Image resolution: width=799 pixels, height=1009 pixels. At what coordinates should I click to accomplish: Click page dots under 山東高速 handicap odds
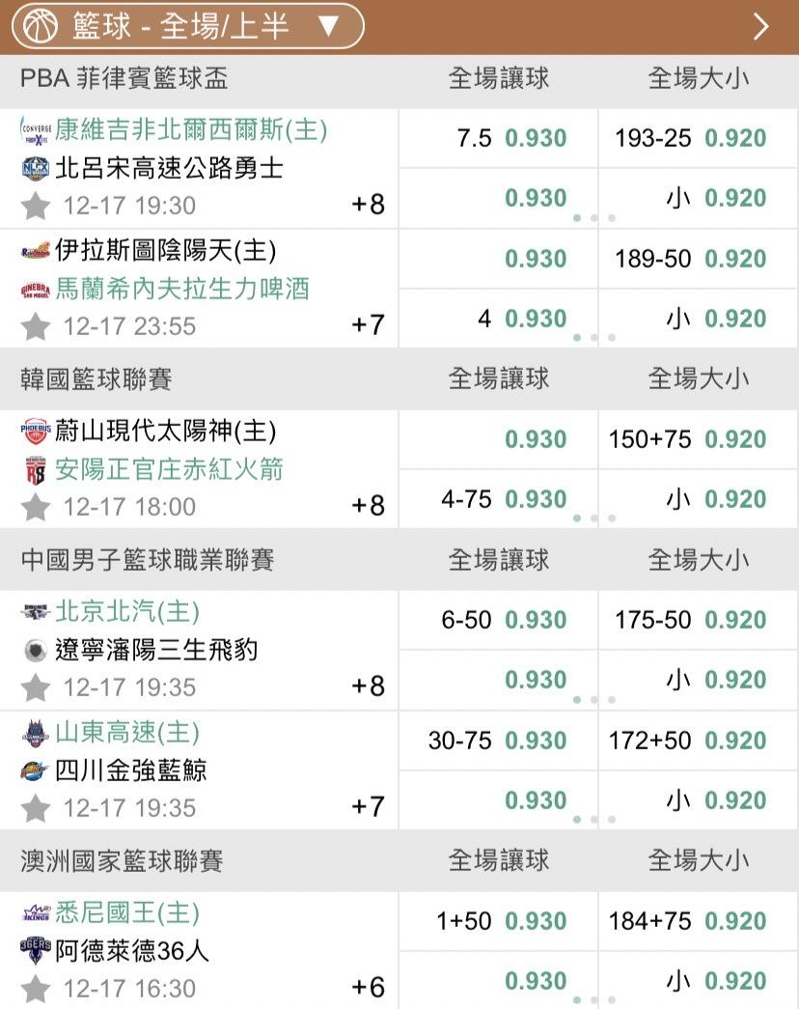point(593,820)
